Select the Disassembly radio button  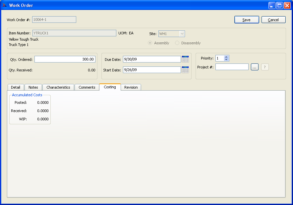tap(177, 43)
